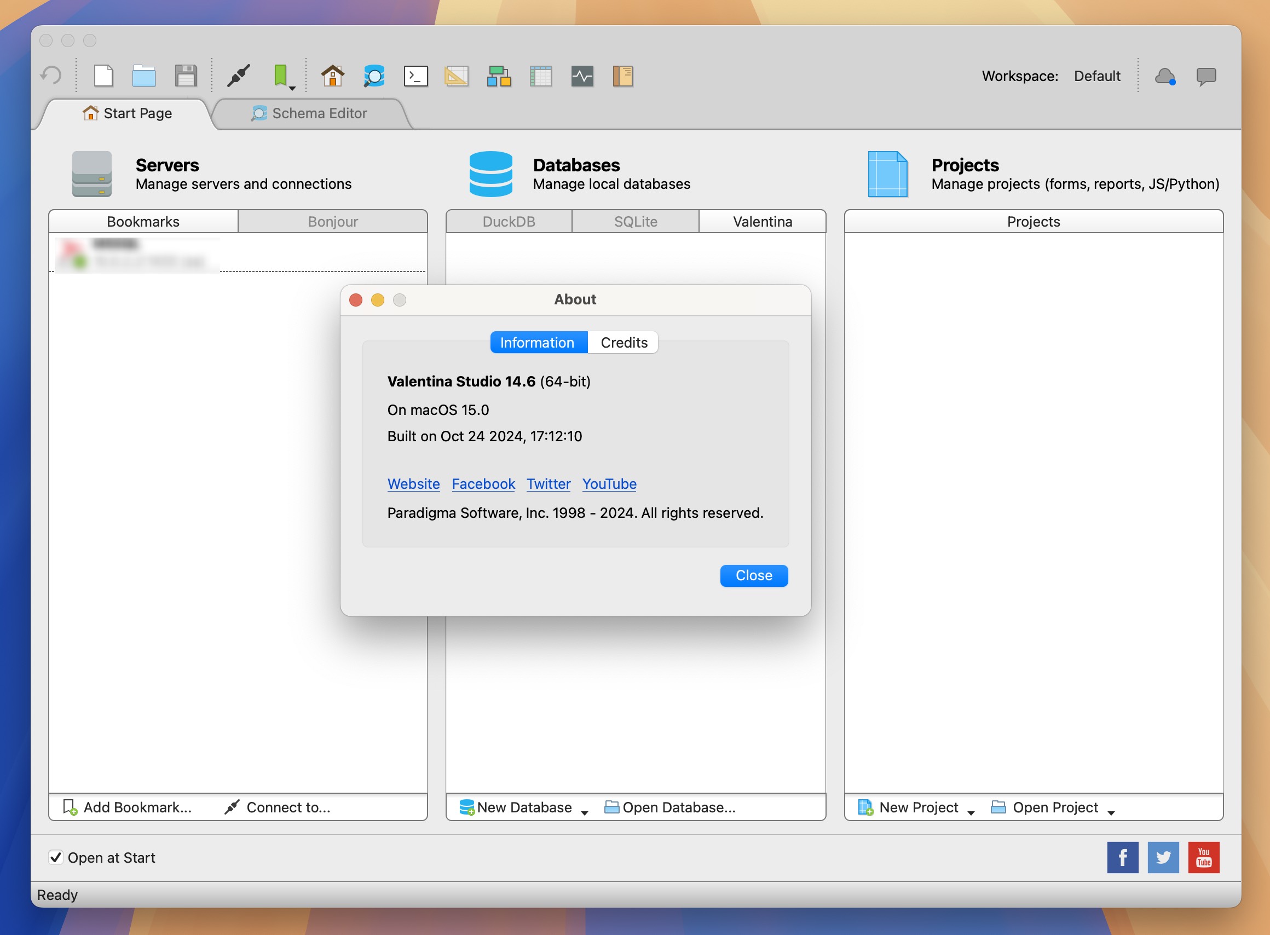Image resolution: width=1270 pixels, height=935 pixels.
Task: Switch to Information tab in About dialog
Action: coord(538,343)
